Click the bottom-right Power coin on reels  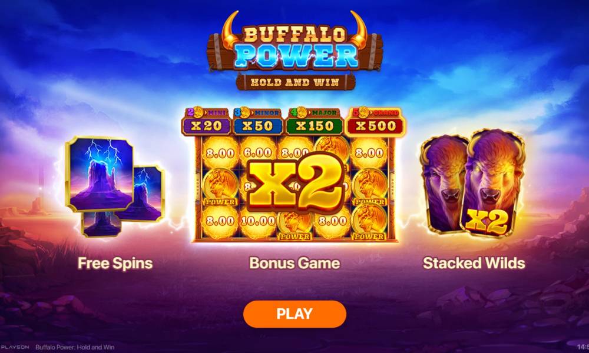click(x=370, y=222)
